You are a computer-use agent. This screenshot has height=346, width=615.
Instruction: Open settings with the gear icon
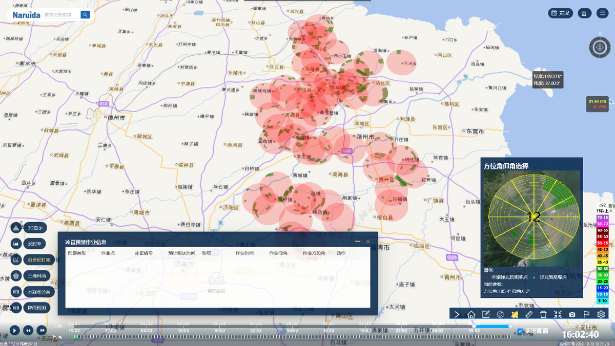click(601, 314)
